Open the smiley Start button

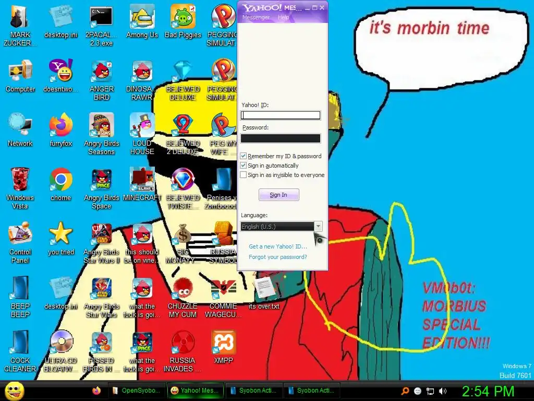[x=15, y=391]
